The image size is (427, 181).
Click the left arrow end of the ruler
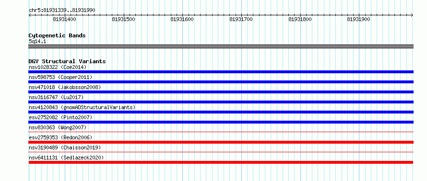(30, 15)
